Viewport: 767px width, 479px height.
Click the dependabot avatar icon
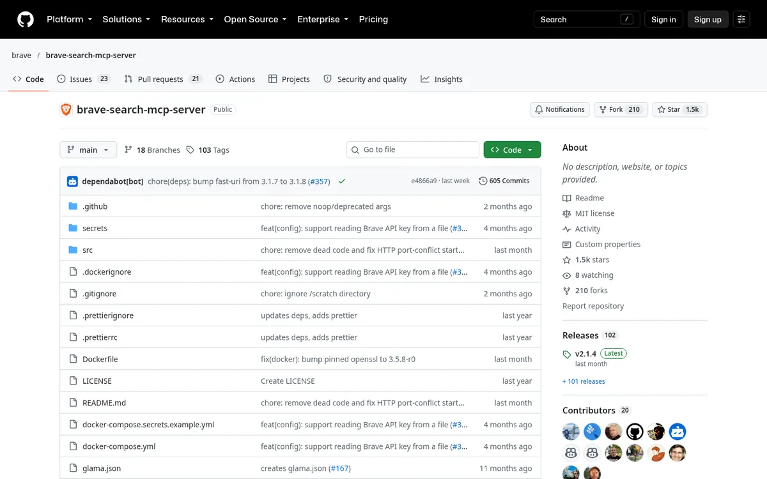[x=72, y=181]
